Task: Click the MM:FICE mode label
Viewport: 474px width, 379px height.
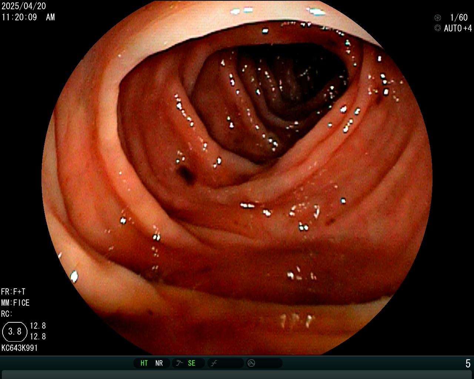Action: (15, 303)
